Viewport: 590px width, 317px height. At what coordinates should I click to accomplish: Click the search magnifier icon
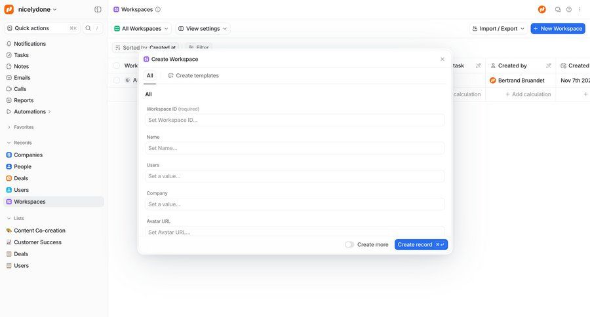(x=88, y=28)
